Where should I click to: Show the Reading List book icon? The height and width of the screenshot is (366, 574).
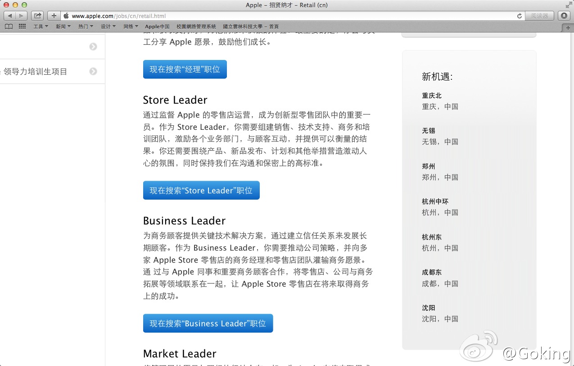[9, 27]
